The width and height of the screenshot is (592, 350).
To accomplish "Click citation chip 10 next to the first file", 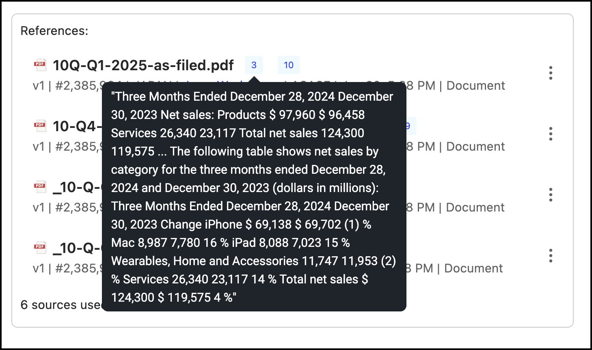I will click(289, 65).
